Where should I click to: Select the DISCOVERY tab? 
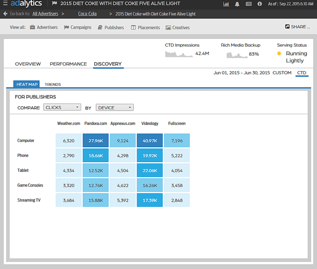click(108, 64)
